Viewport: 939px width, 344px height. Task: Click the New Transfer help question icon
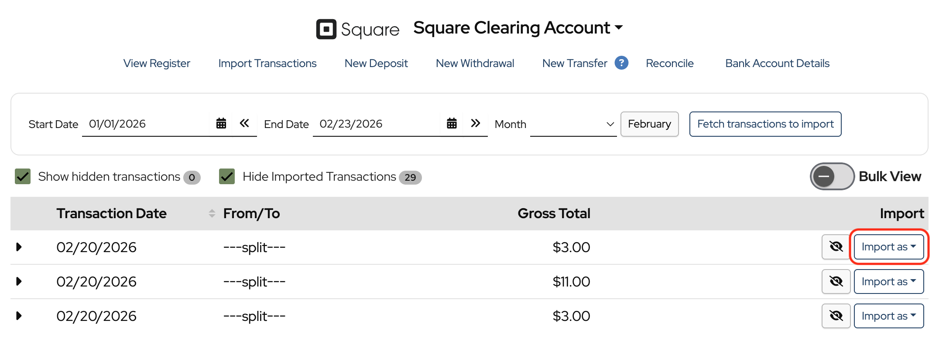[621, 63]
